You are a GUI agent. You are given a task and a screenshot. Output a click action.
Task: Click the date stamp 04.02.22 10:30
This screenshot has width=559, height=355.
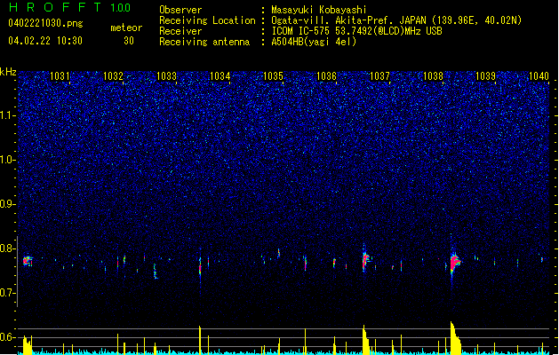[x=45, y=41]
